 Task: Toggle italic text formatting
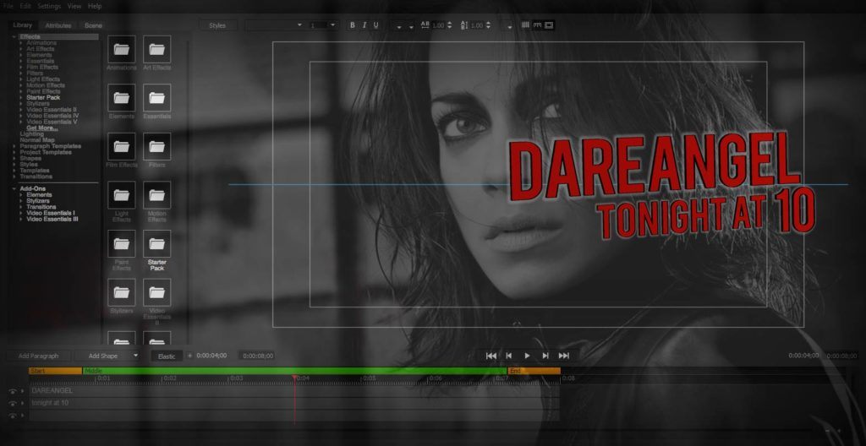[364, 25]
